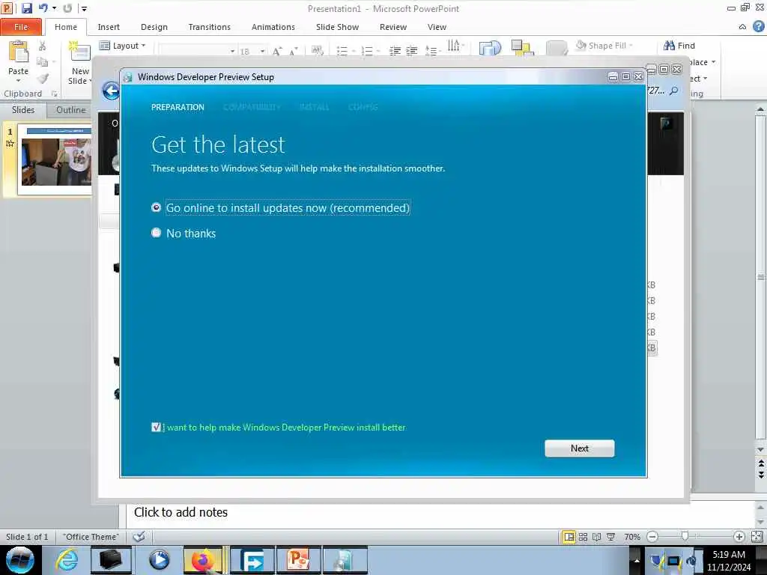Show hidden tray icons arrow
Screen dimensions: 767x575
[637, 561]
